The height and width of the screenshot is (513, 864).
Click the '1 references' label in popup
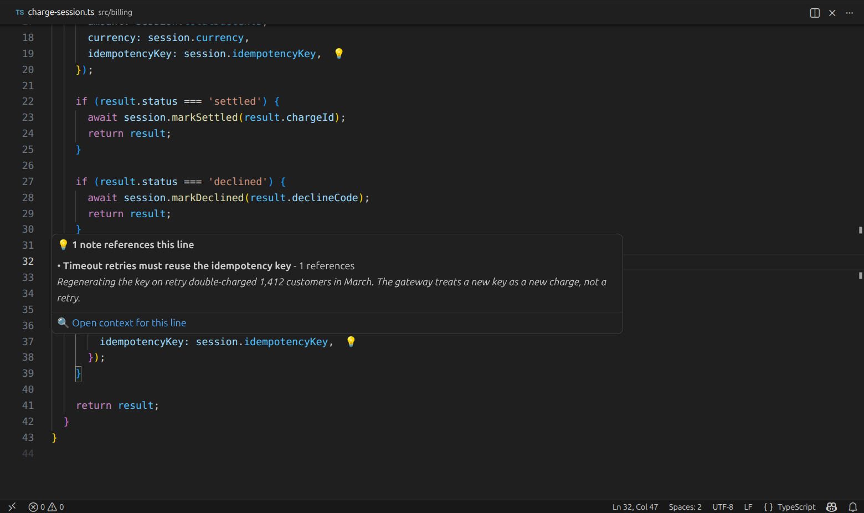tap(327, 266)
